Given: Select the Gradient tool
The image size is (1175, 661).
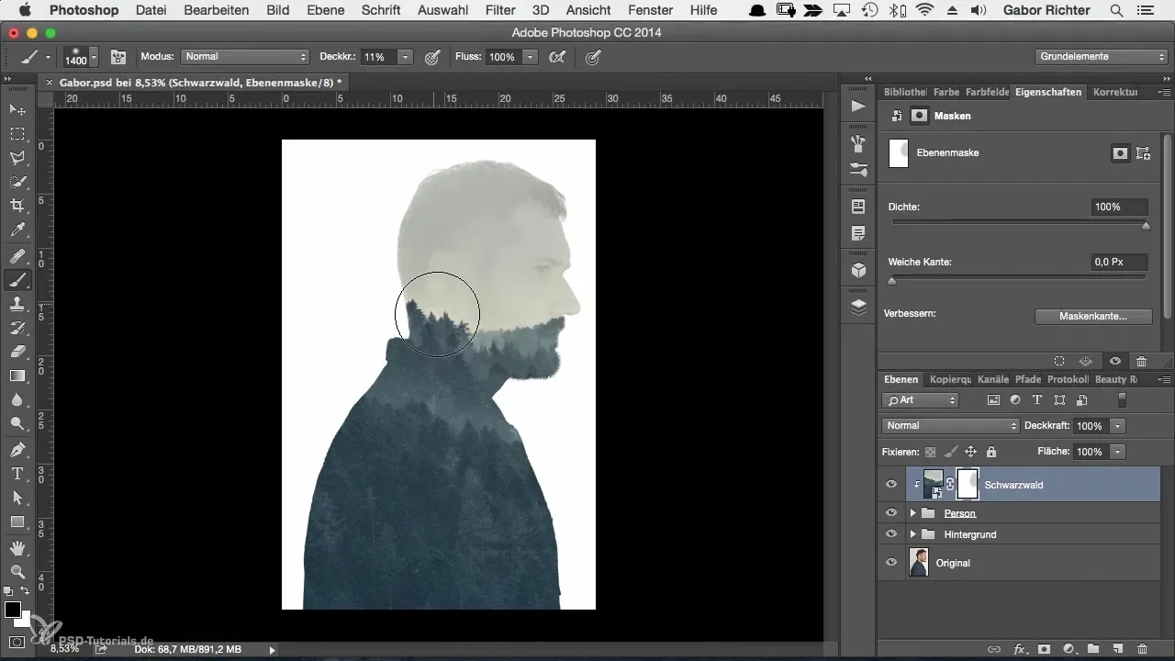Looking at the screenshot, I should click(x=17, y=375).
